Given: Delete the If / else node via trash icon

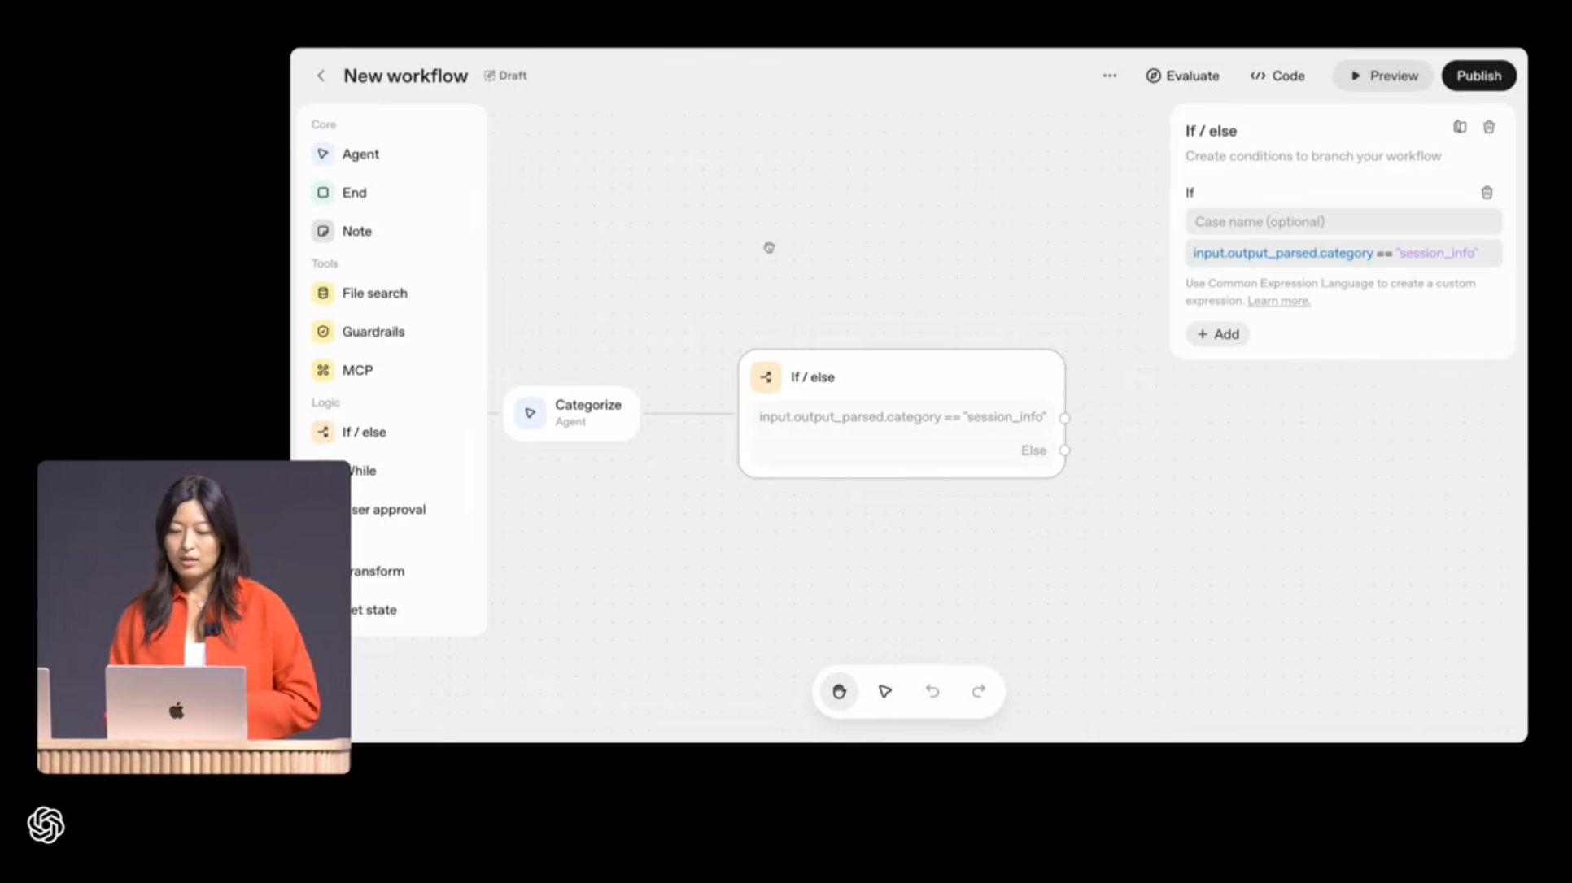Looking at the screenshot, I should [1489, 127].
